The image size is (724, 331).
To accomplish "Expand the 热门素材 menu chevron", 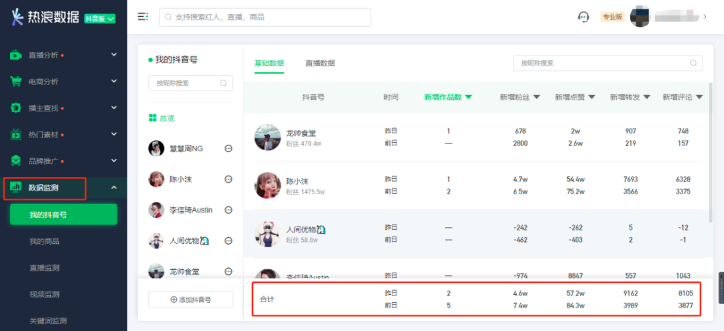I will [114, 134].
